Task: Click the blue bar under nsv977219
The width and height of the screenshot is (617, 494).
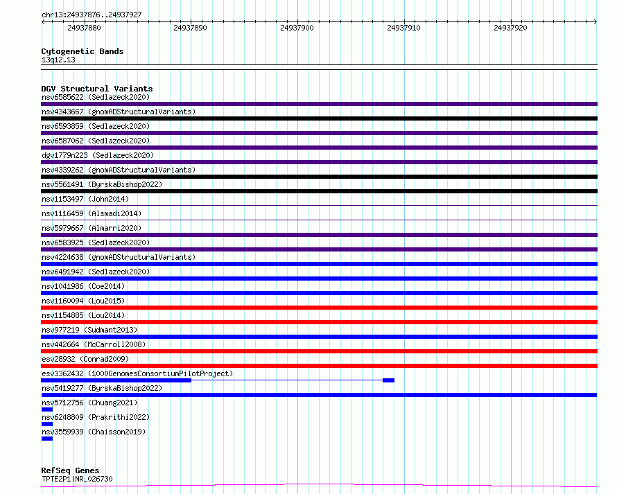Action: coord(319,337)
